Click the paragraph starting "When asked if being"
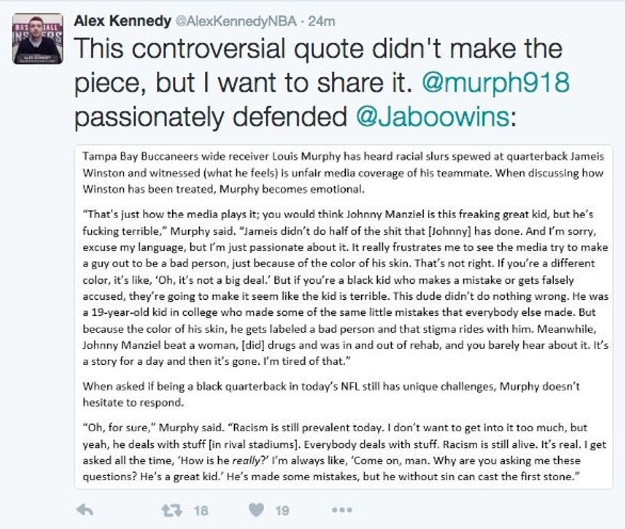The height and width of the screenshot is (529, 625). (x=331, y=394)
